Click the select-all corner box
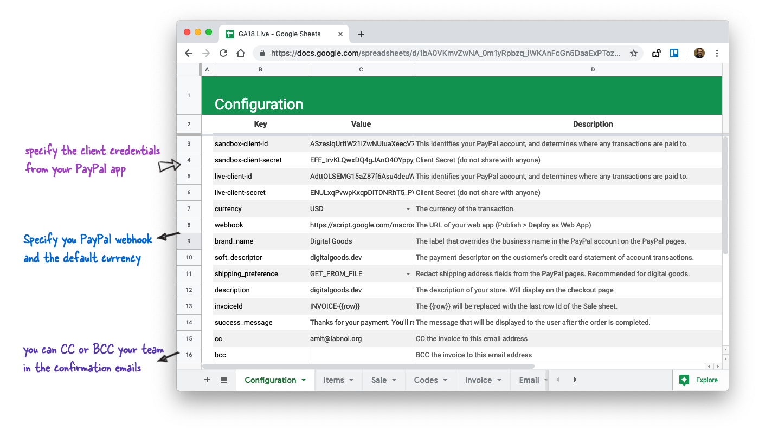The image size is (759, 431). tap(189, 70)
